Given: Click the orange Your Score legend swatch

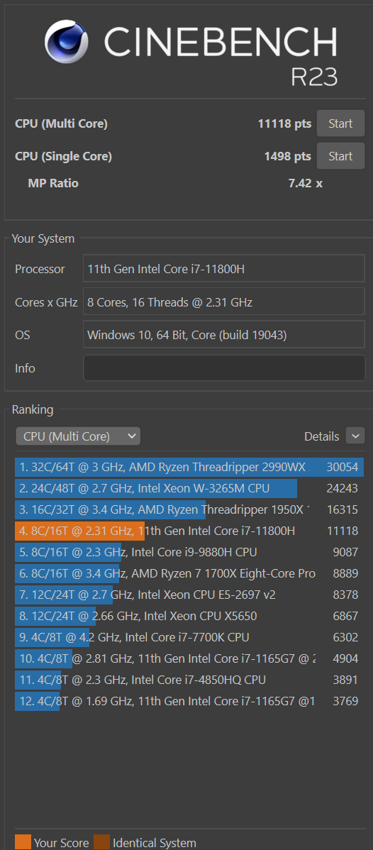Looking at the screenshot, I should coord(23,842).
